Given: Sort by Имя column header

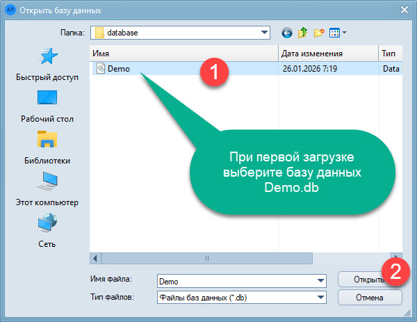Looking at the screenshot, I should [183, 54].
